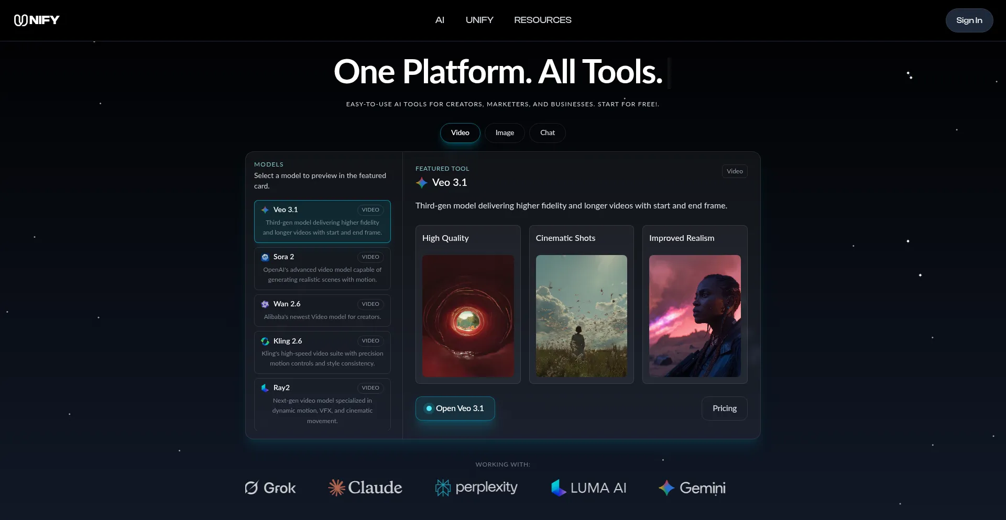Click the LUMA AI wordmark text
The image size is (1006, 520).
click(598, 488)
